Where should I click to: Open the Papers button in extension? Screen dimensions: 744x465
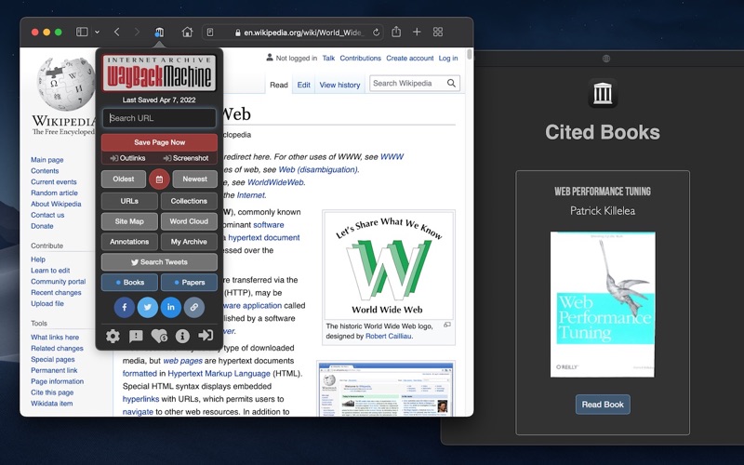coord(189,283)
